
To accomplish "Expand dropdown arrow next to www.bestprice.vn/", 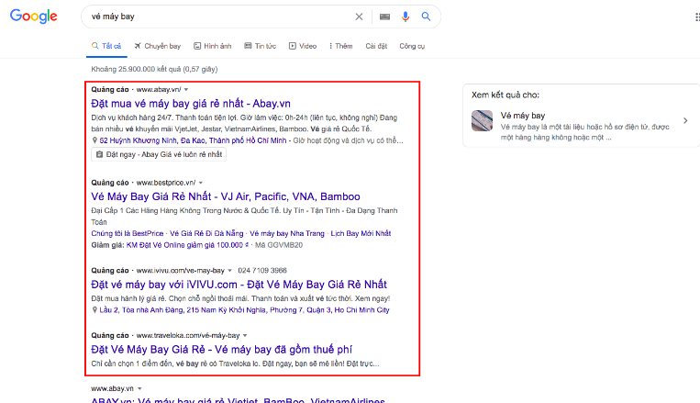I will (x=201, y=183).
